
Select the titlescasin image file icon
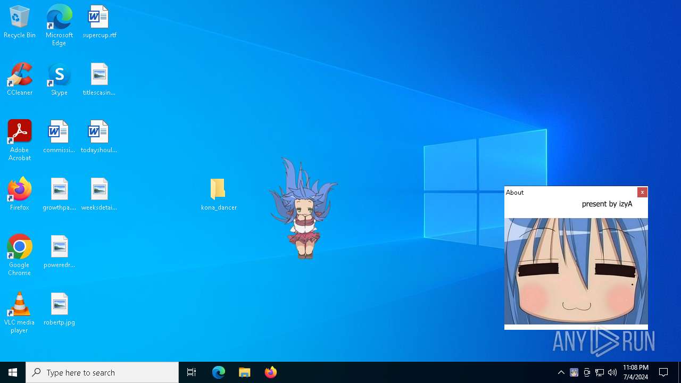pyautogui.click(x=99, y=79)
